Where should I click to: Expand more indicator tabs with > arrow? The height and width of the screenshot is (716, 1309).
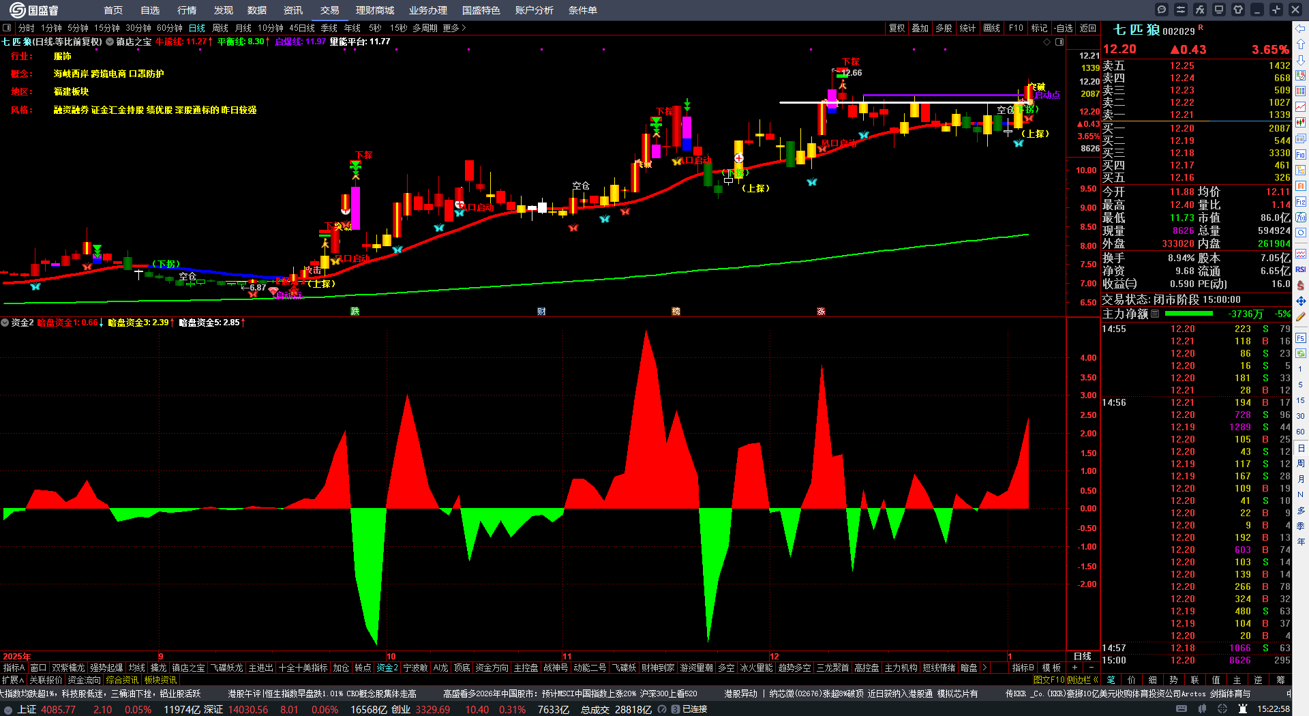[x=984, y=668]
